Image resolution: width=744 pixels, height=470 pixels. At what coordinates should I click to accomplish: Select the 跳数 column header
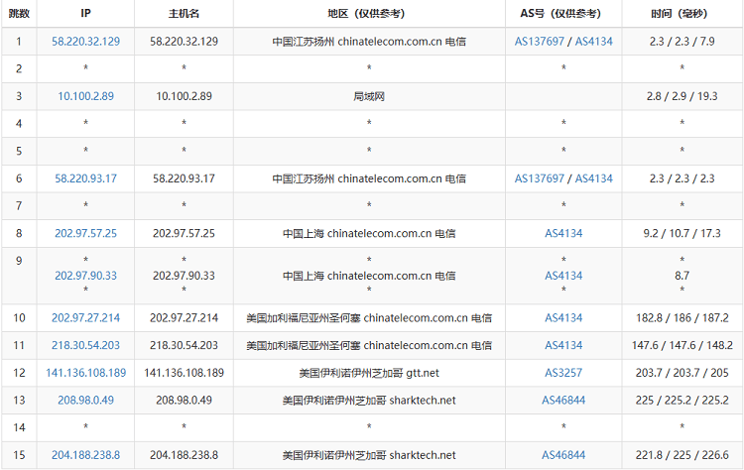point(19,13)
